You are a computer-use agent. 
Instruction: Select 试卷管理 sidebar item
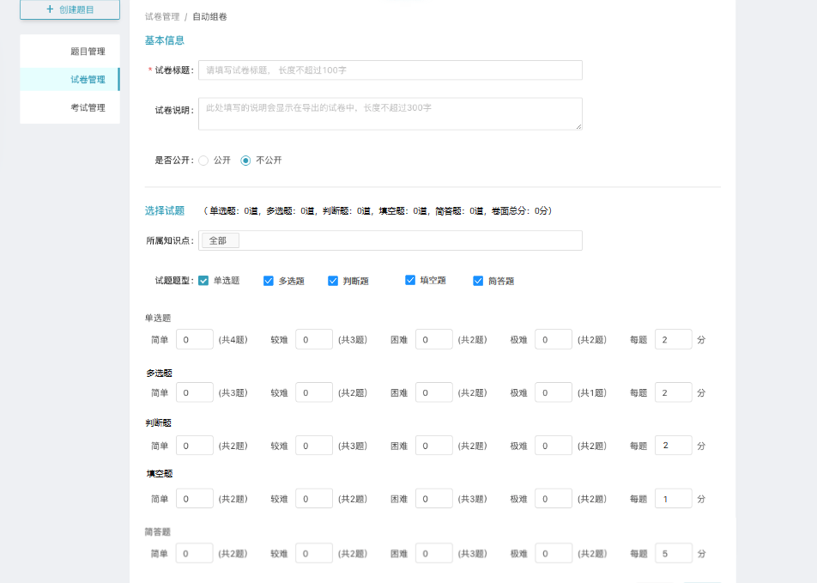pyautogui.click(x=70, y=79)
